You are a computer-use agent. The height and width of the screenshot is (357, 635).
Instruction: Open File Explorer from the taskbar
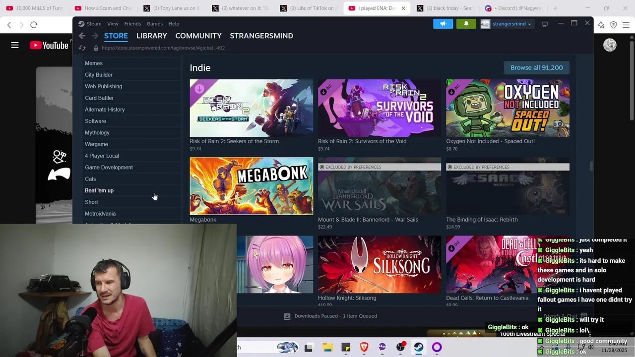click(x=327, y=347)
